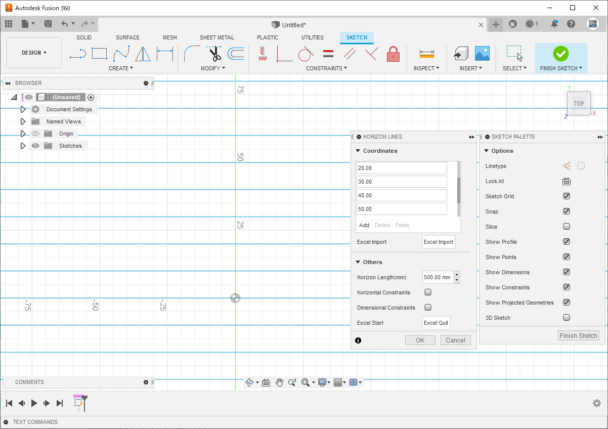Apply the Equal constraint

(x=328, y=53)
